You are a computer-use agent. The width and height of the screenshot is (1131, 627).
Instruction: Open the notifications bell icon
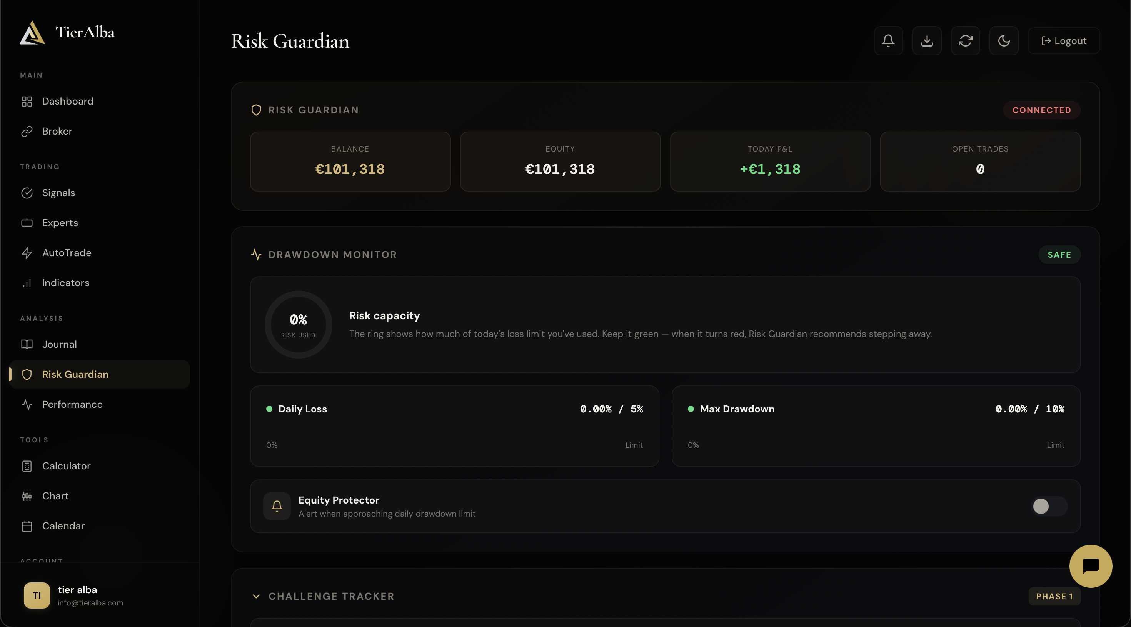click(x=888, y=41)
